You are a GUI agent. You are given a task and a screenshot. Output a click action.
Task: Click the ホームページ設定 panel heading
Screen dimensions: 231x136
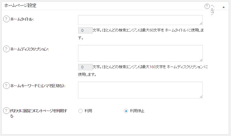(x=20, y=6)
